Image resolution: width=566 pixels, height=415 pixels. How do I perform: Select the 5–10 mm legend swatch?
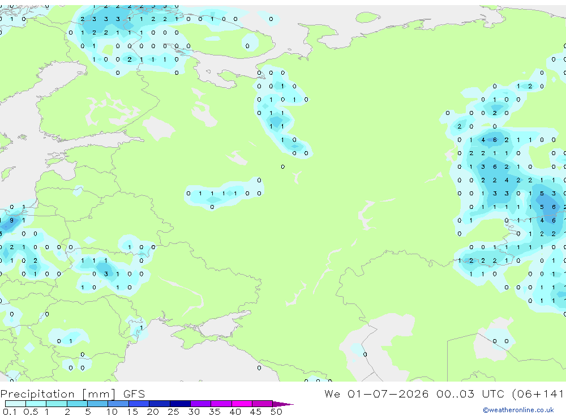coord(98,404)
